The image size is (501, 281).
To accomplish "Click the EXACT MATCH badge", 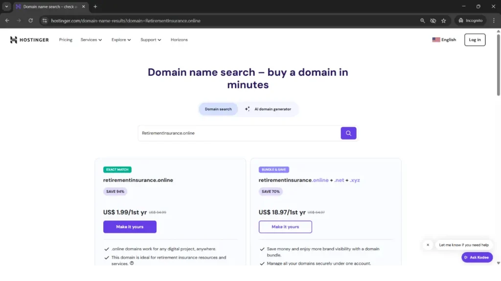I will pyautogui.click(x=117, y=169).
